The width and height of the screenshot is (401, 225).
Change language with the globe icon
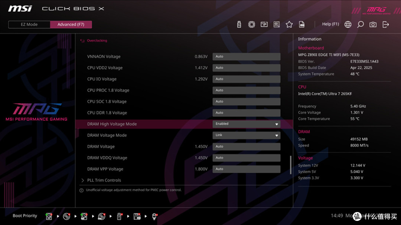348,24
